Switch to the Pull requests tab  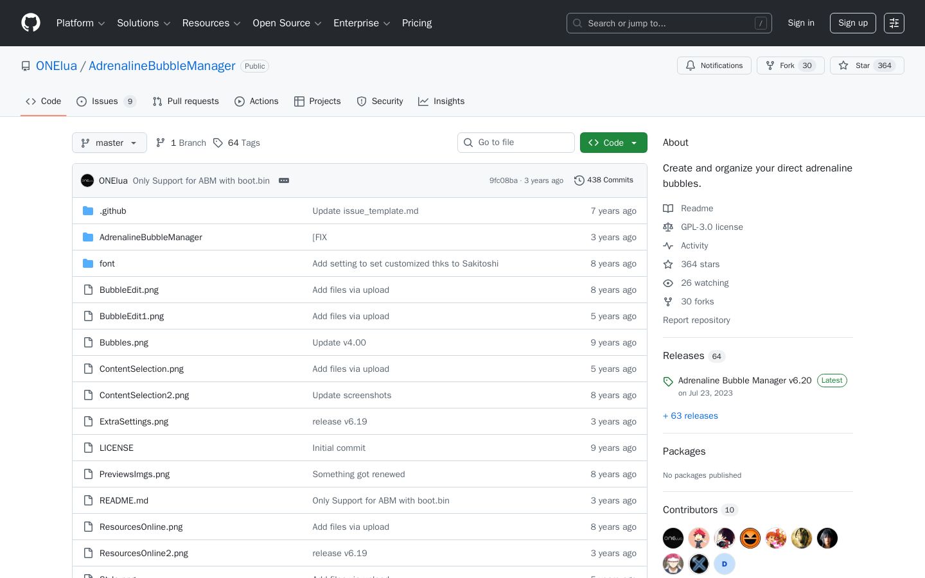point(186,101)
